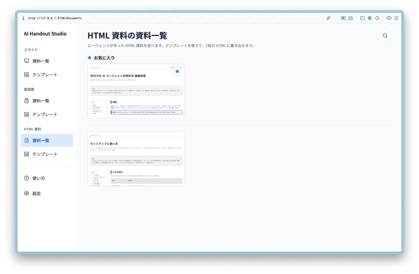Click the question-mark icon next to 使い方
419x274 pixels.
(x=26, y=178)
